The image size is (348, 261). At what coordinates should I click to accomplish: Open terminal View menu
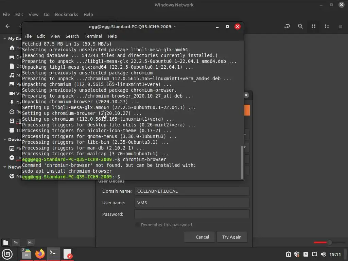click(x=55, y=36)
